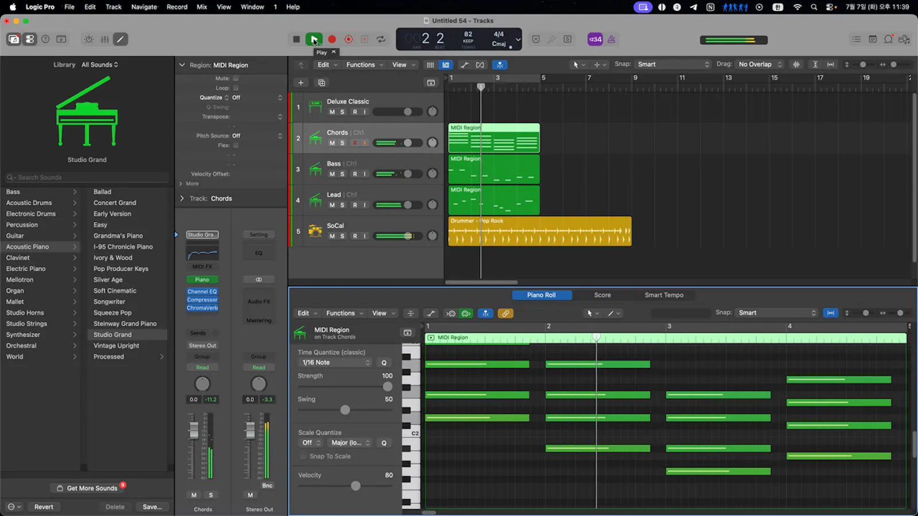Image resolution: width=918 pixels, height=516 pixels.
Task: Open tracks area Functions menu
Action: [364, 65]
